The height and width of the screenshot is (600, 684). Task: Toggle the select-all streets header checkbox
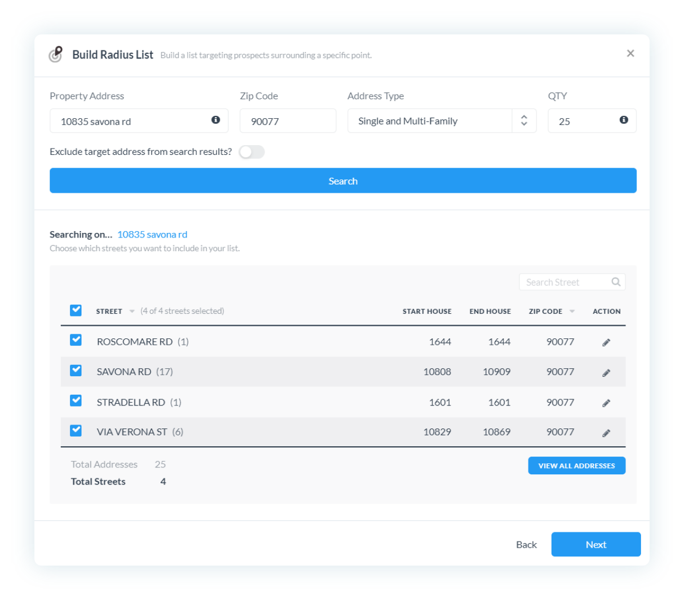tap(76, 310)
